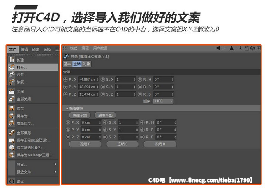Click the close icon beside 关闭

(x=12, y=92)
